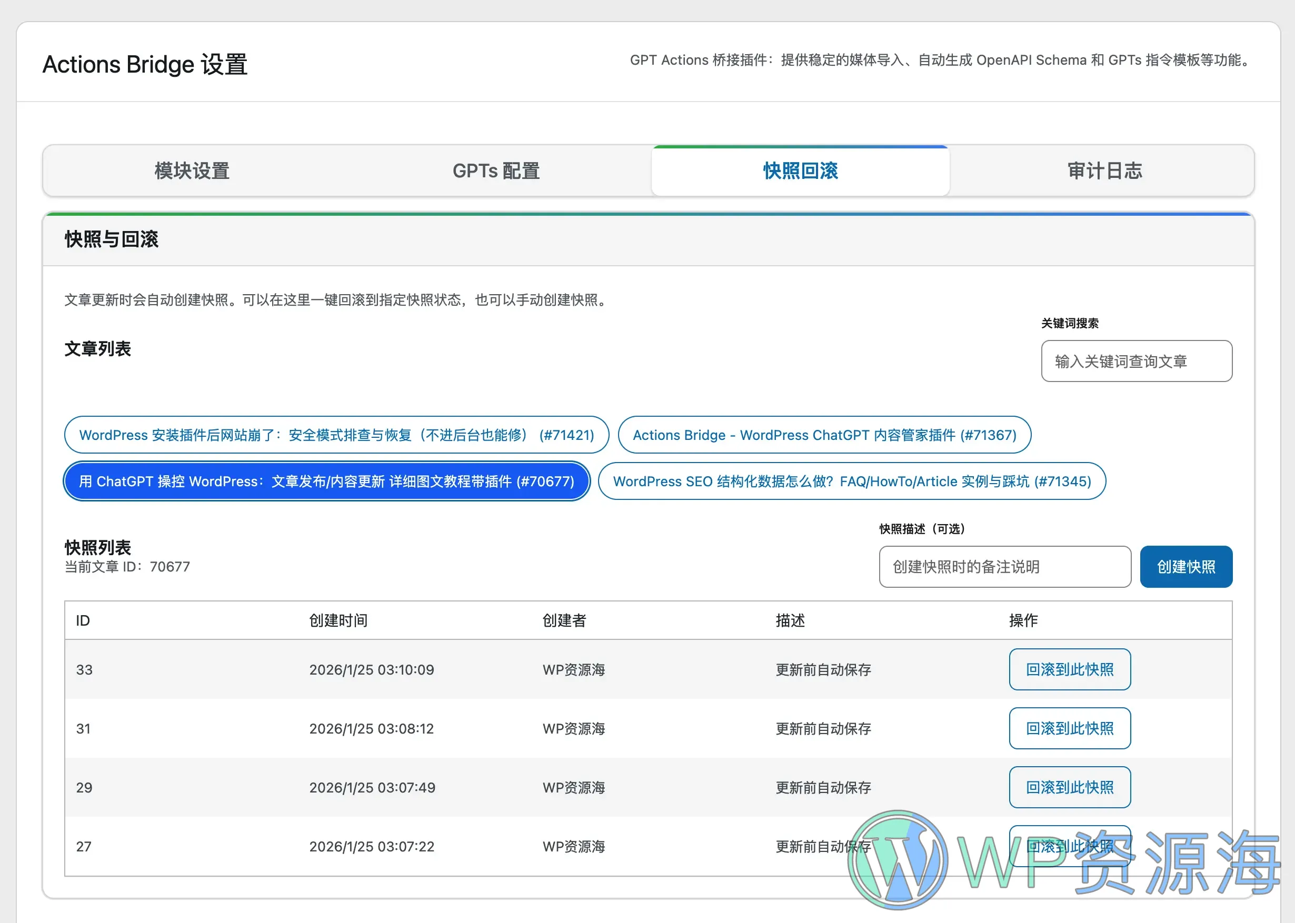Click the 关键词搜索 input field
Viewport: 1295px width, 923px height.
pos(1136,361)
